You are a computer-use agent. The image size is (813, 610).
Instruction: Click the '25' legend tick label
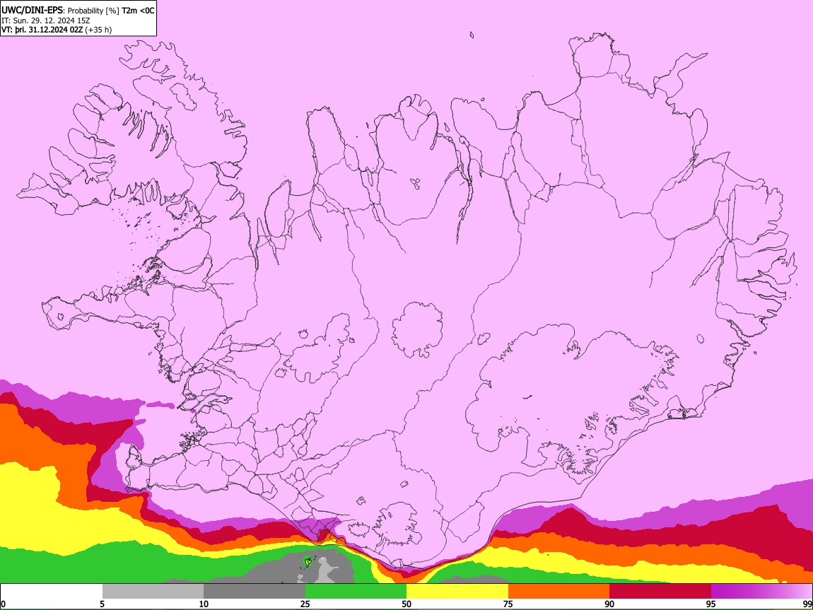click(x=305, y=604)
